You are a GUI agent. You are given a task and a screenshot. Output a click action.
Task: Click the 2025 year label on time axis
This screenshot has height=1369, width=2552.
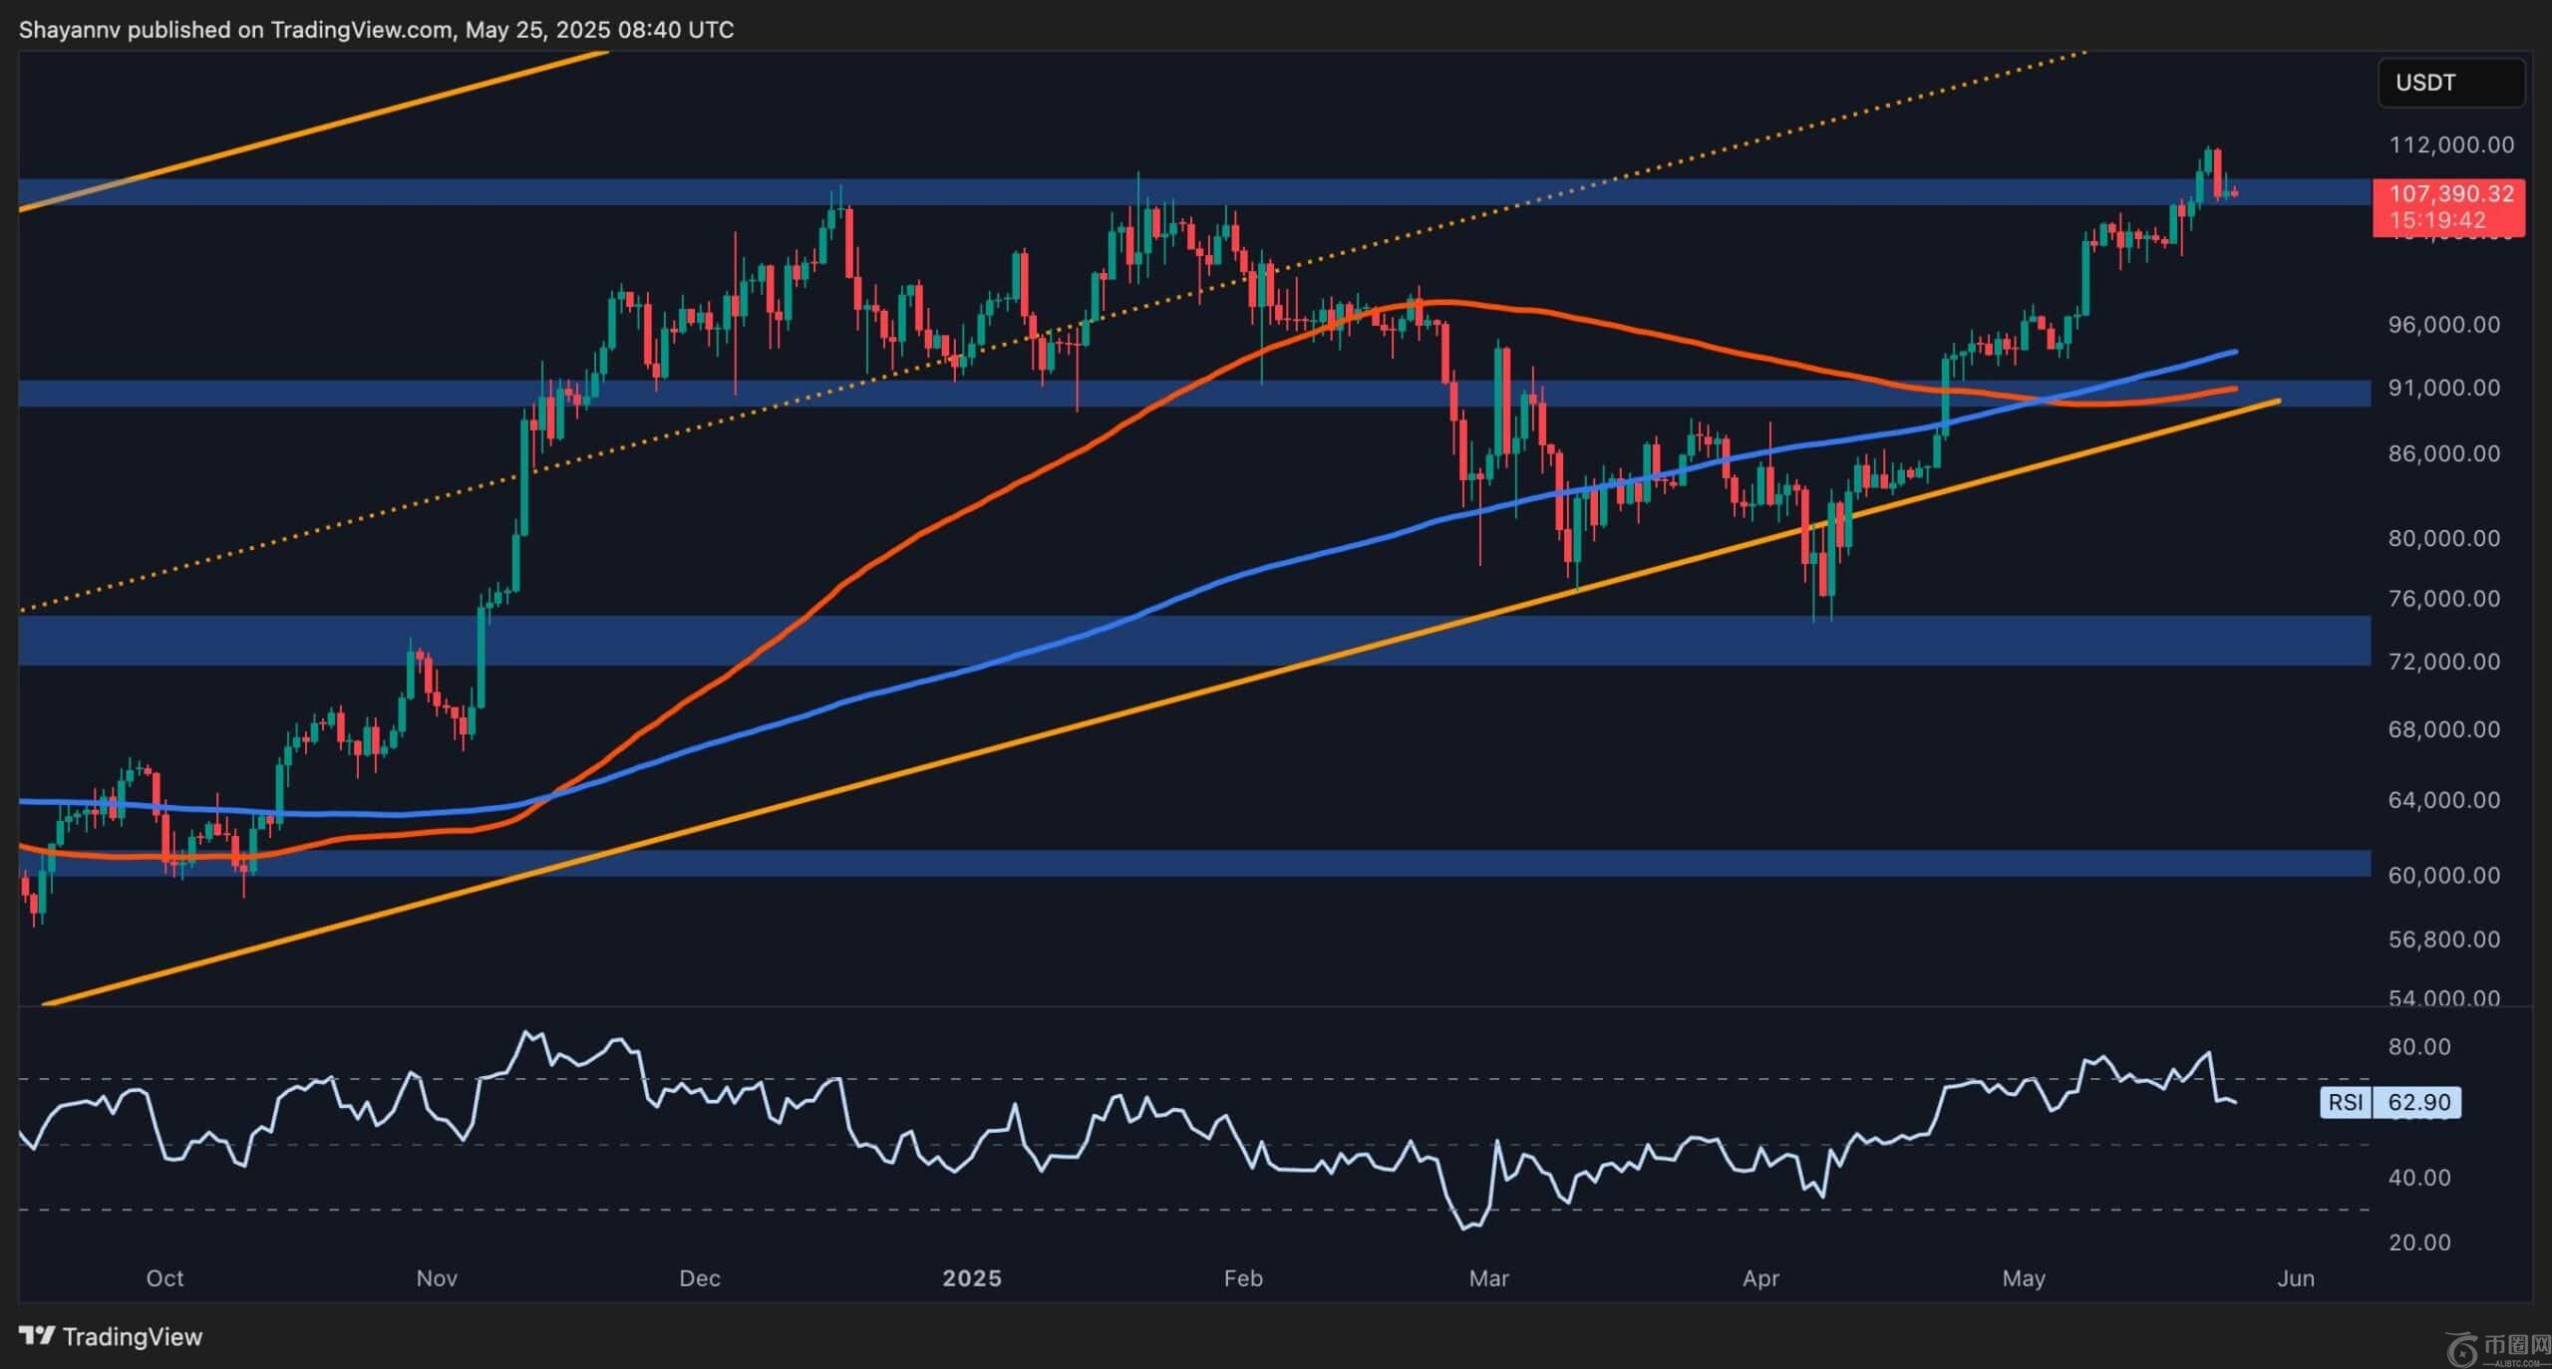coord(972,1278)
